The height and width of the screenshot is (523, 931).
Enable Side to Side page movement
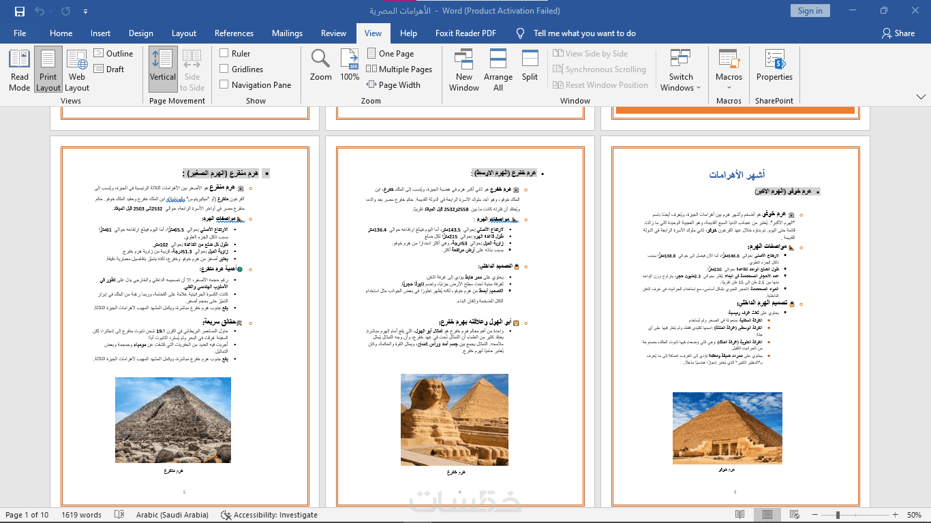click(x=192, y=70)
